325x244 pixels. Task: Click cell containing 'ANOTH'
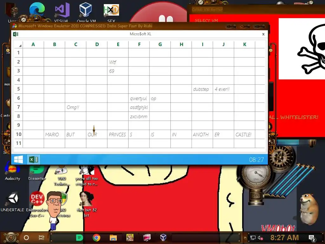pyautogui.click(x=202, y=134)
